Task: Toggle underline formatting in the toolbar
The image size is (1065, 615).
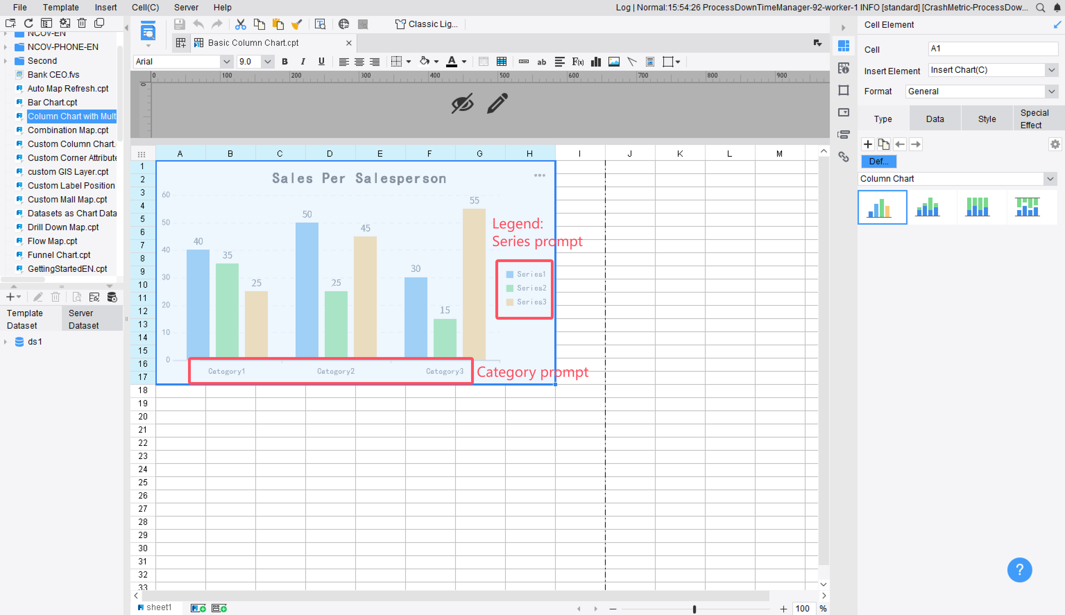Action: (x=321, y=62)
